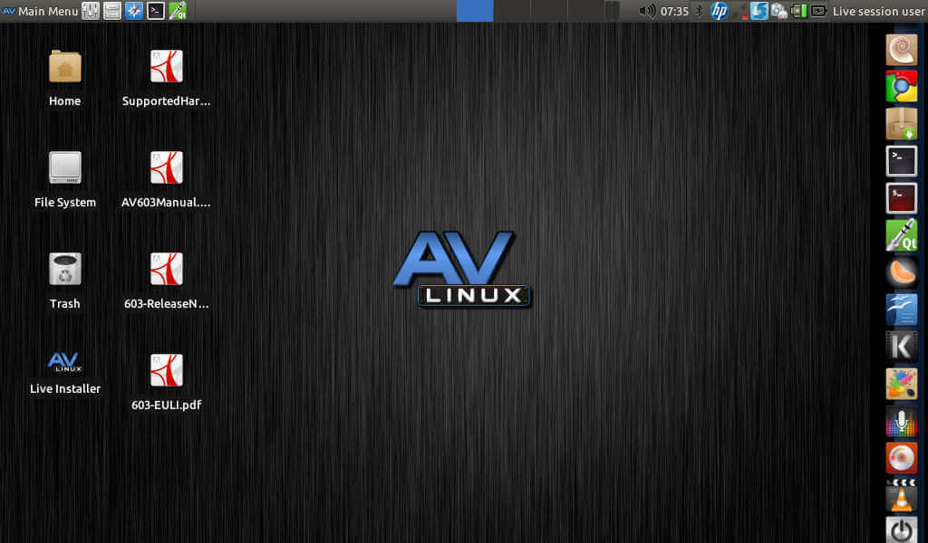928x543 pixels.
Task: Click the mixer faders icon beside Main Menu
Action: [x=90, y=11]
